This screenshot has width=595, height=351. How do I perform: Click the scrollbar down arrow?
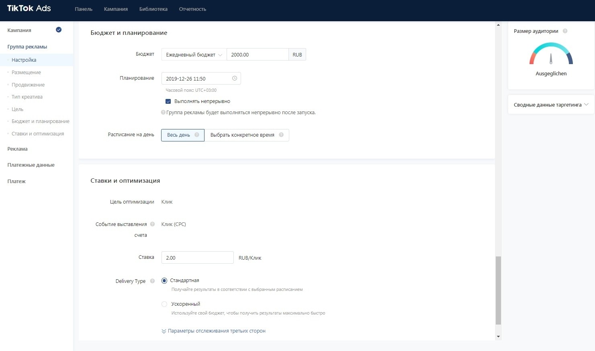[x=498, y=337]
